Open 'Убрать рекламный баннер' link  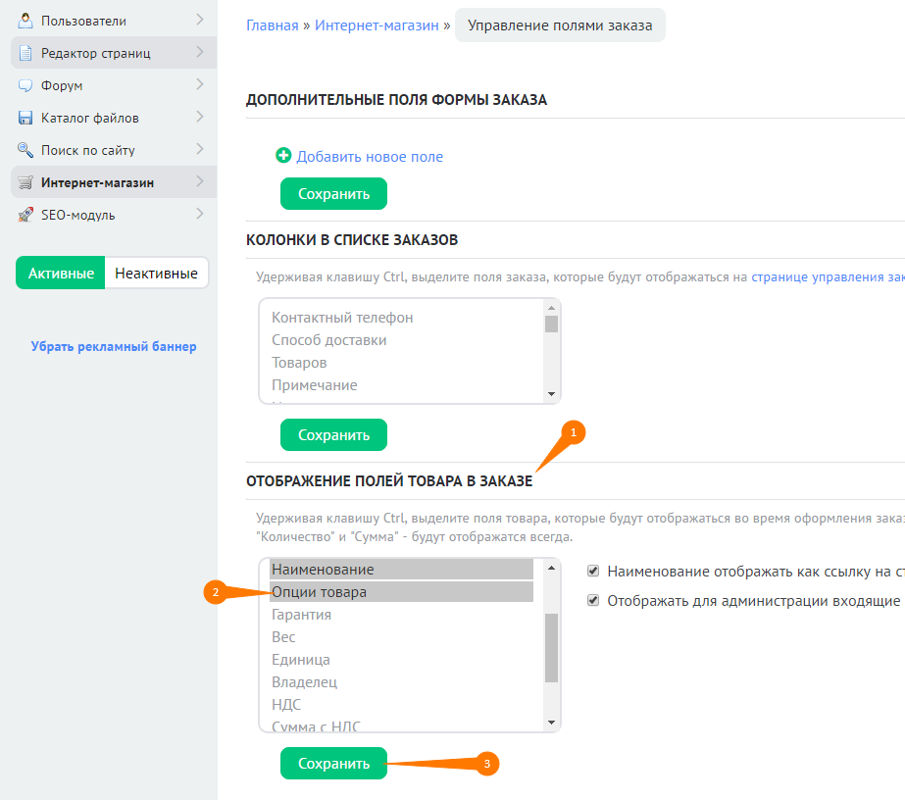(114, 346)
